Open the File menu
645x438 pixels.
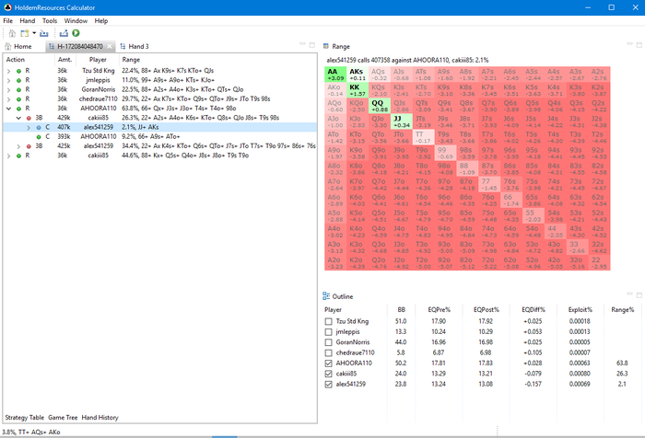tap(7, 20)
